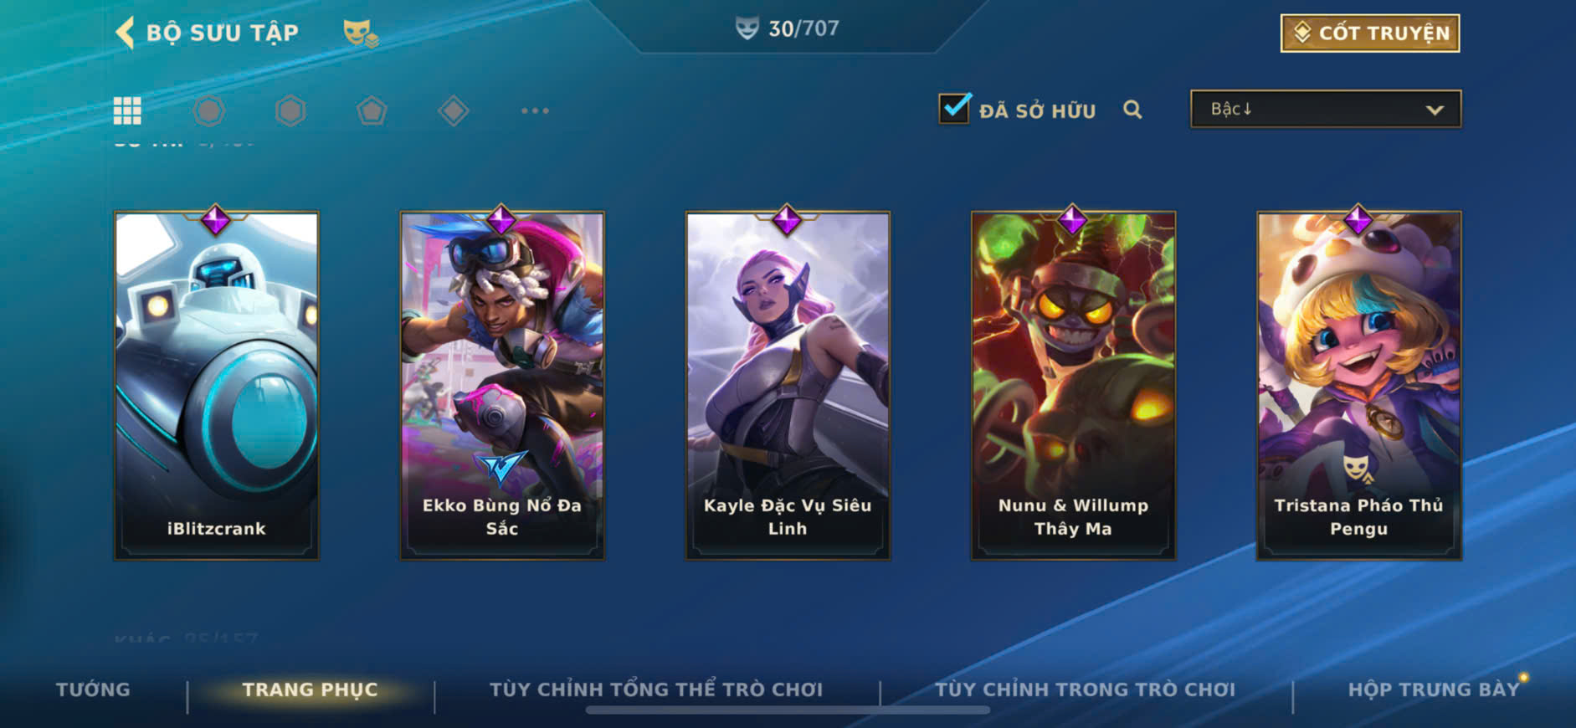Filter skins by the diamond rarity icon
This screenshot has width=1576, height=728.
(453, 110)
